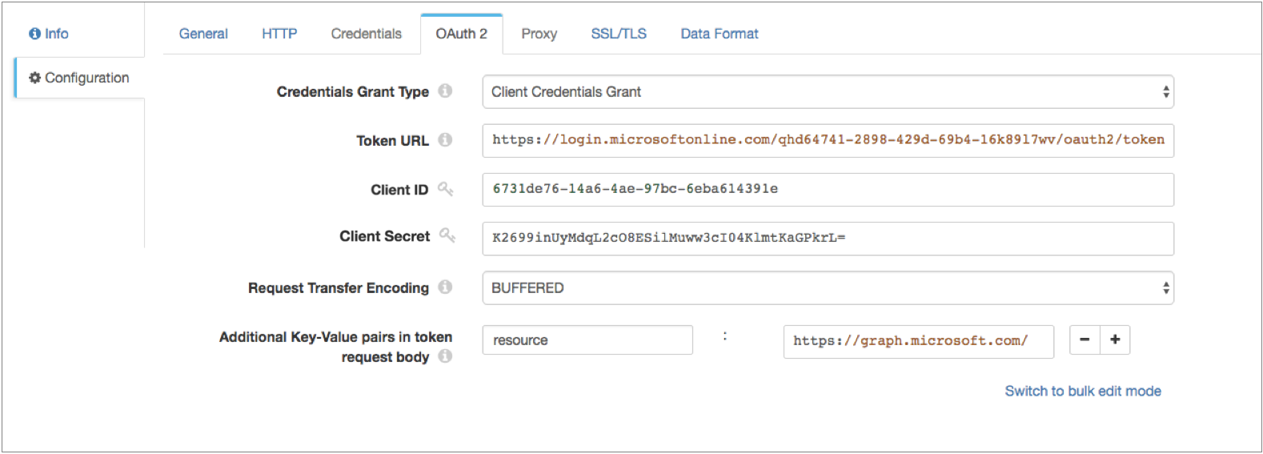Switch to the General tab
The height and width of the screenshot is (454, 1263).
pos(203,34)
